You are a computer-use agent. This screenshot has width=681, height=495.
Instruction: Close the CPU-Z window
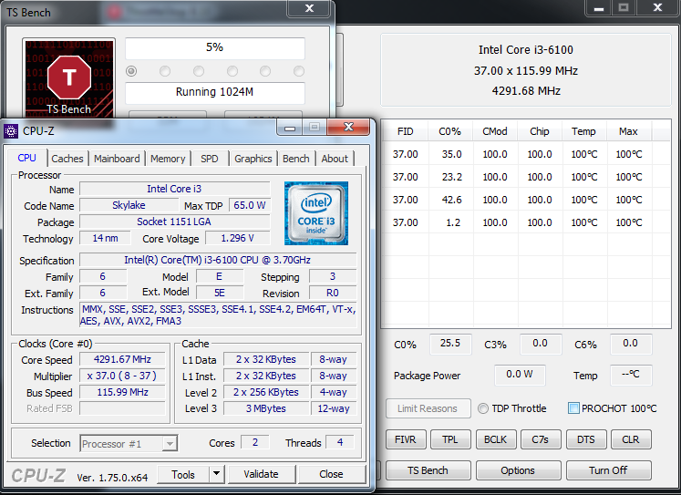(348, 128)
